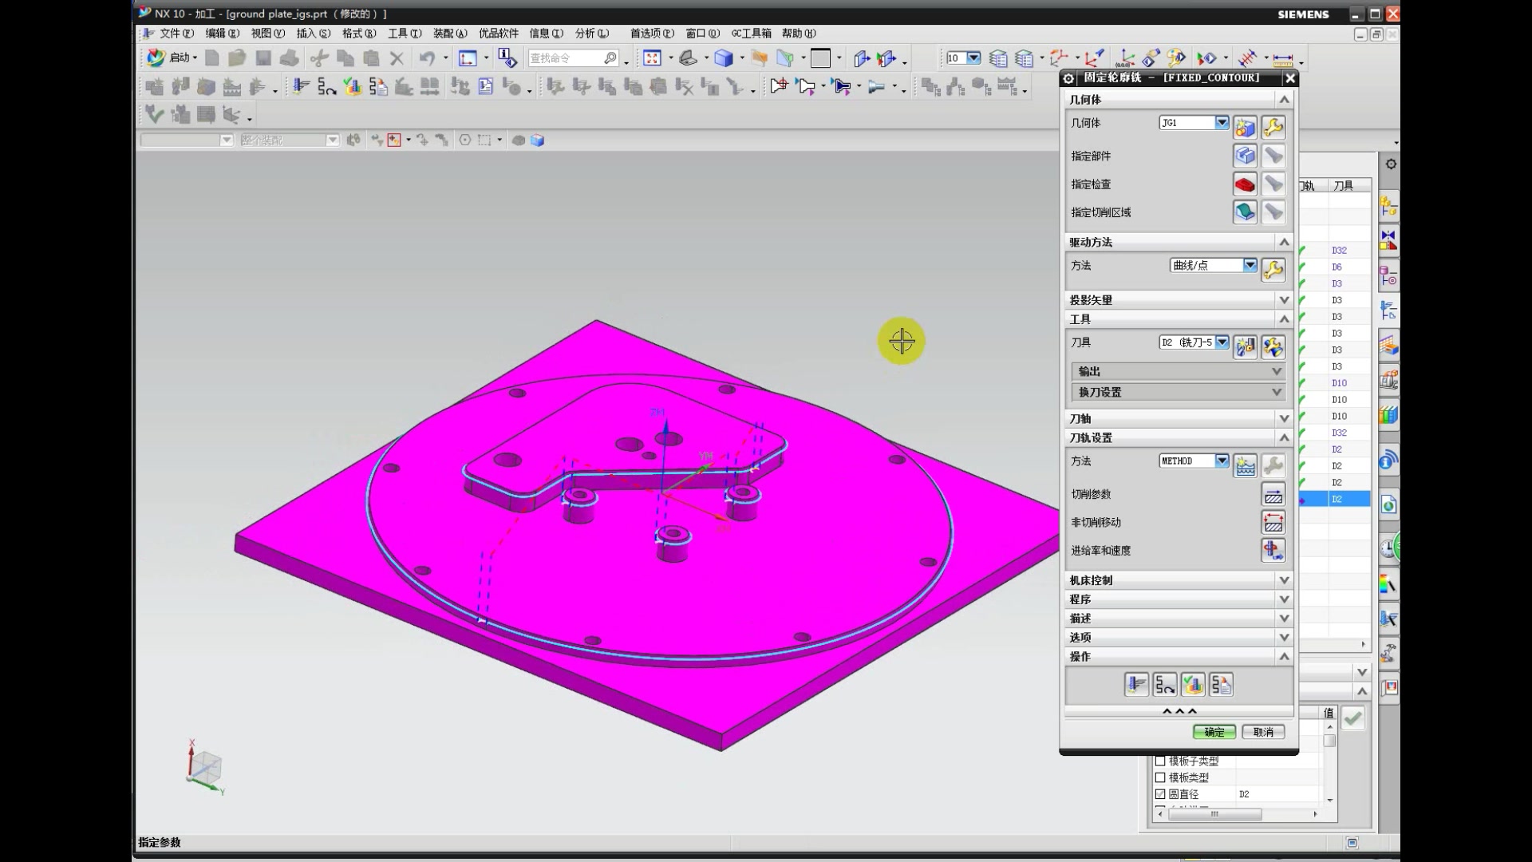Click the Generate tool path icon
The image size is (1532, 862).
point(1136,685)
